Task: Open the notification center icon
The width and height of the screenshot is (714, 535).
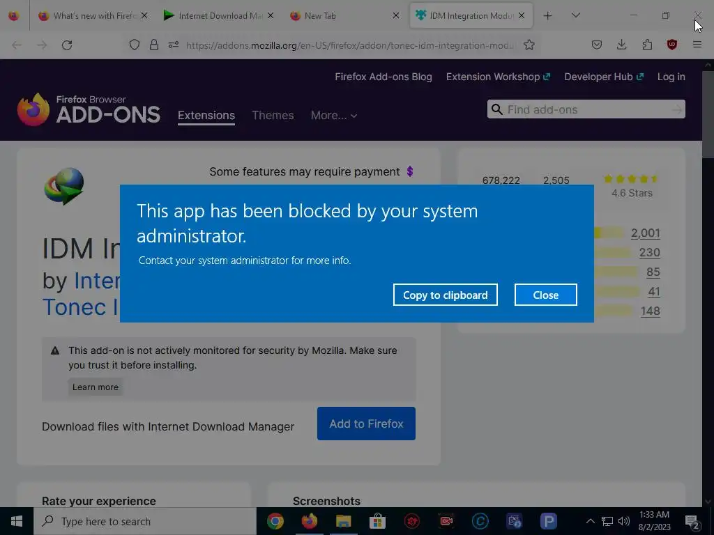Action: 692,522
